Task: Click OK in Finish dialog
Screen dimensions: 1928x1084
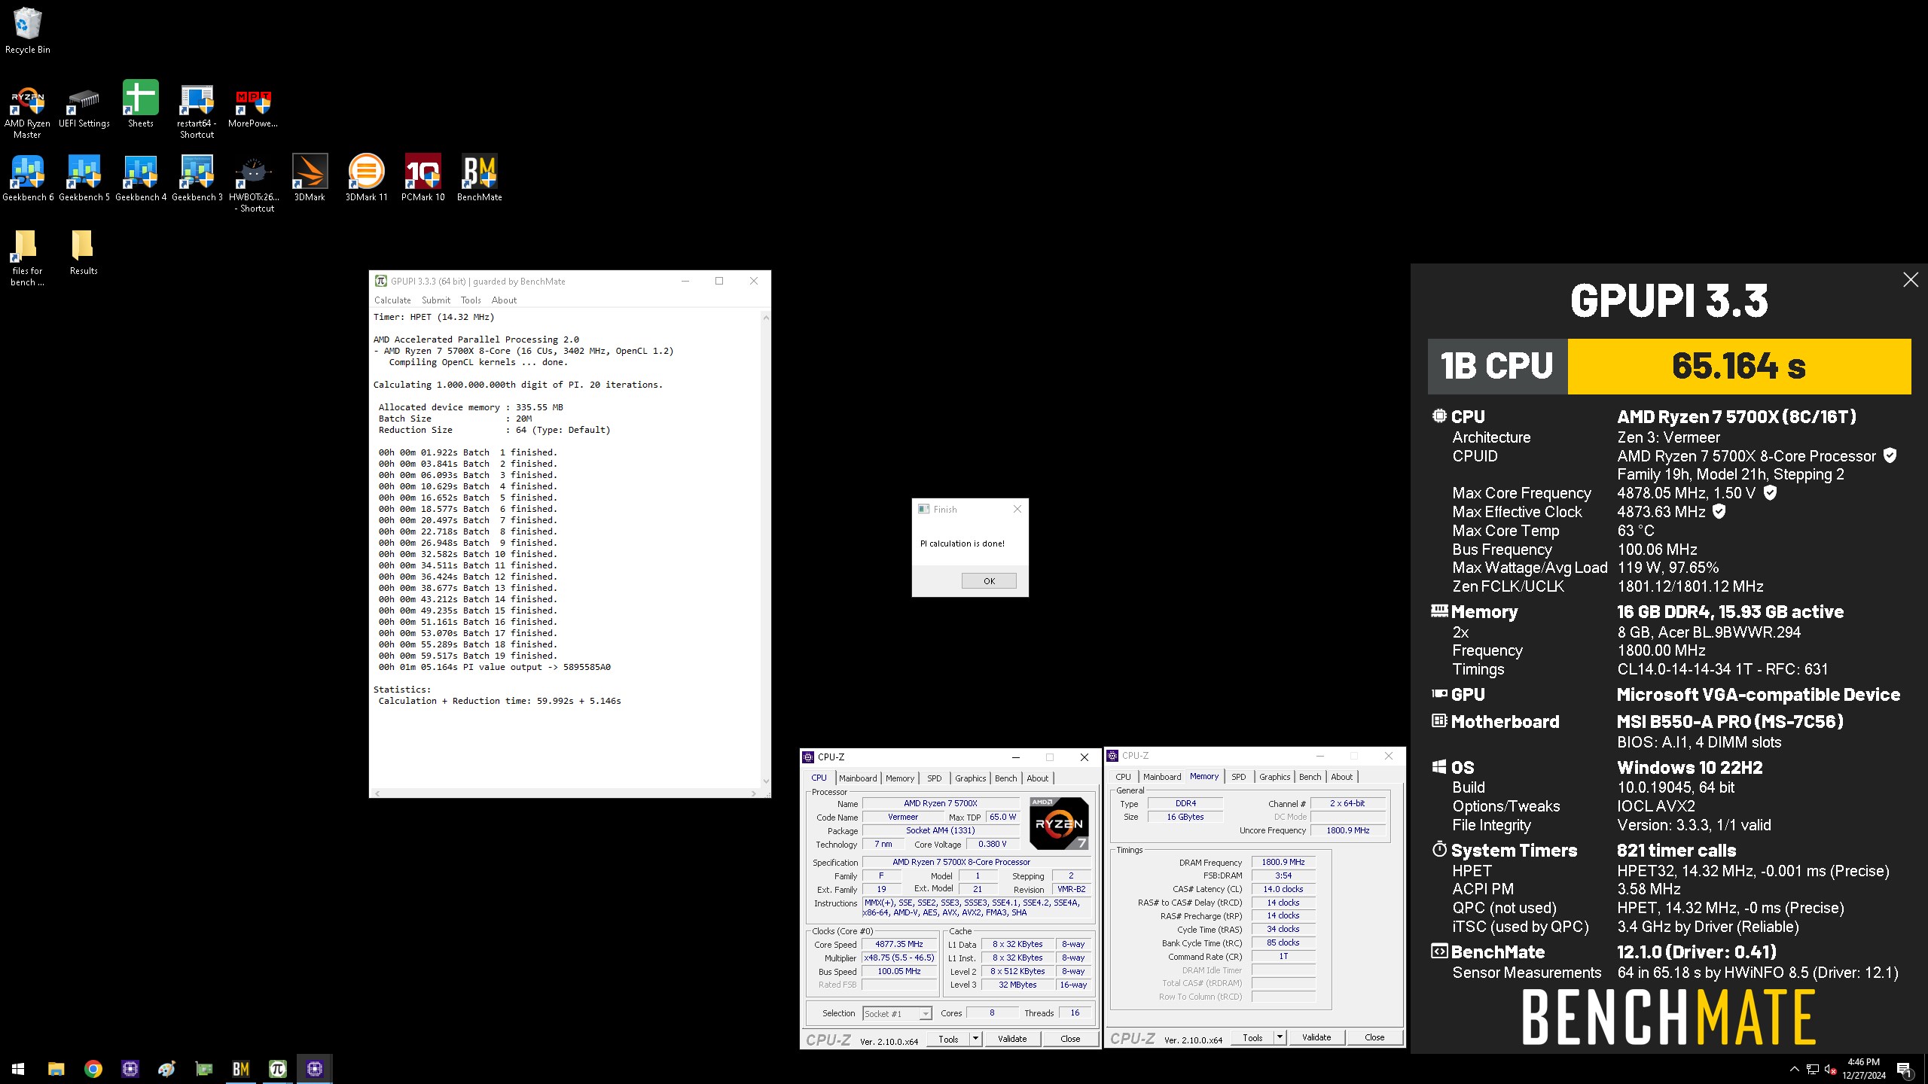Action: point(989,580)
